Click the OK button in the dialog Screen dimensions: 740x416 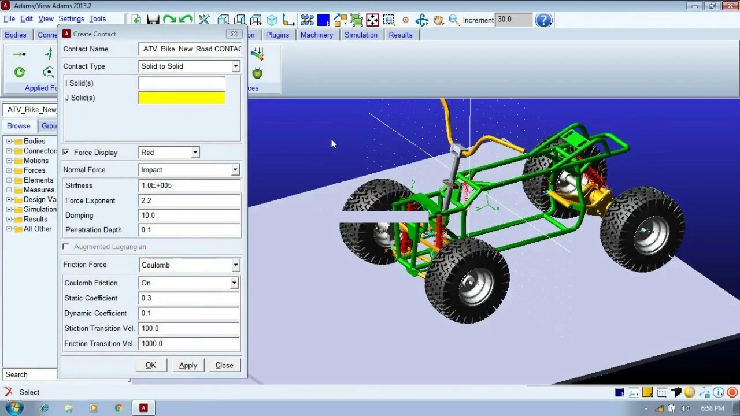coord(151,366)
